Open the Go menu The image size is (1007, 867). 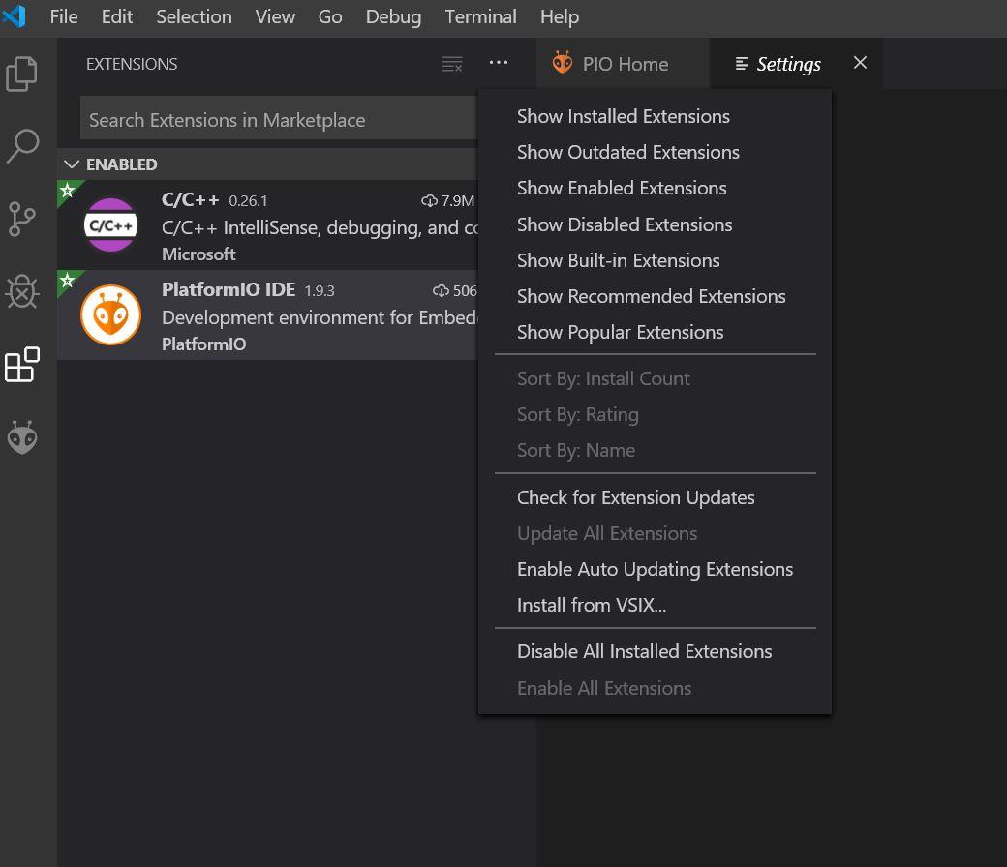click(x=330, y=16)
